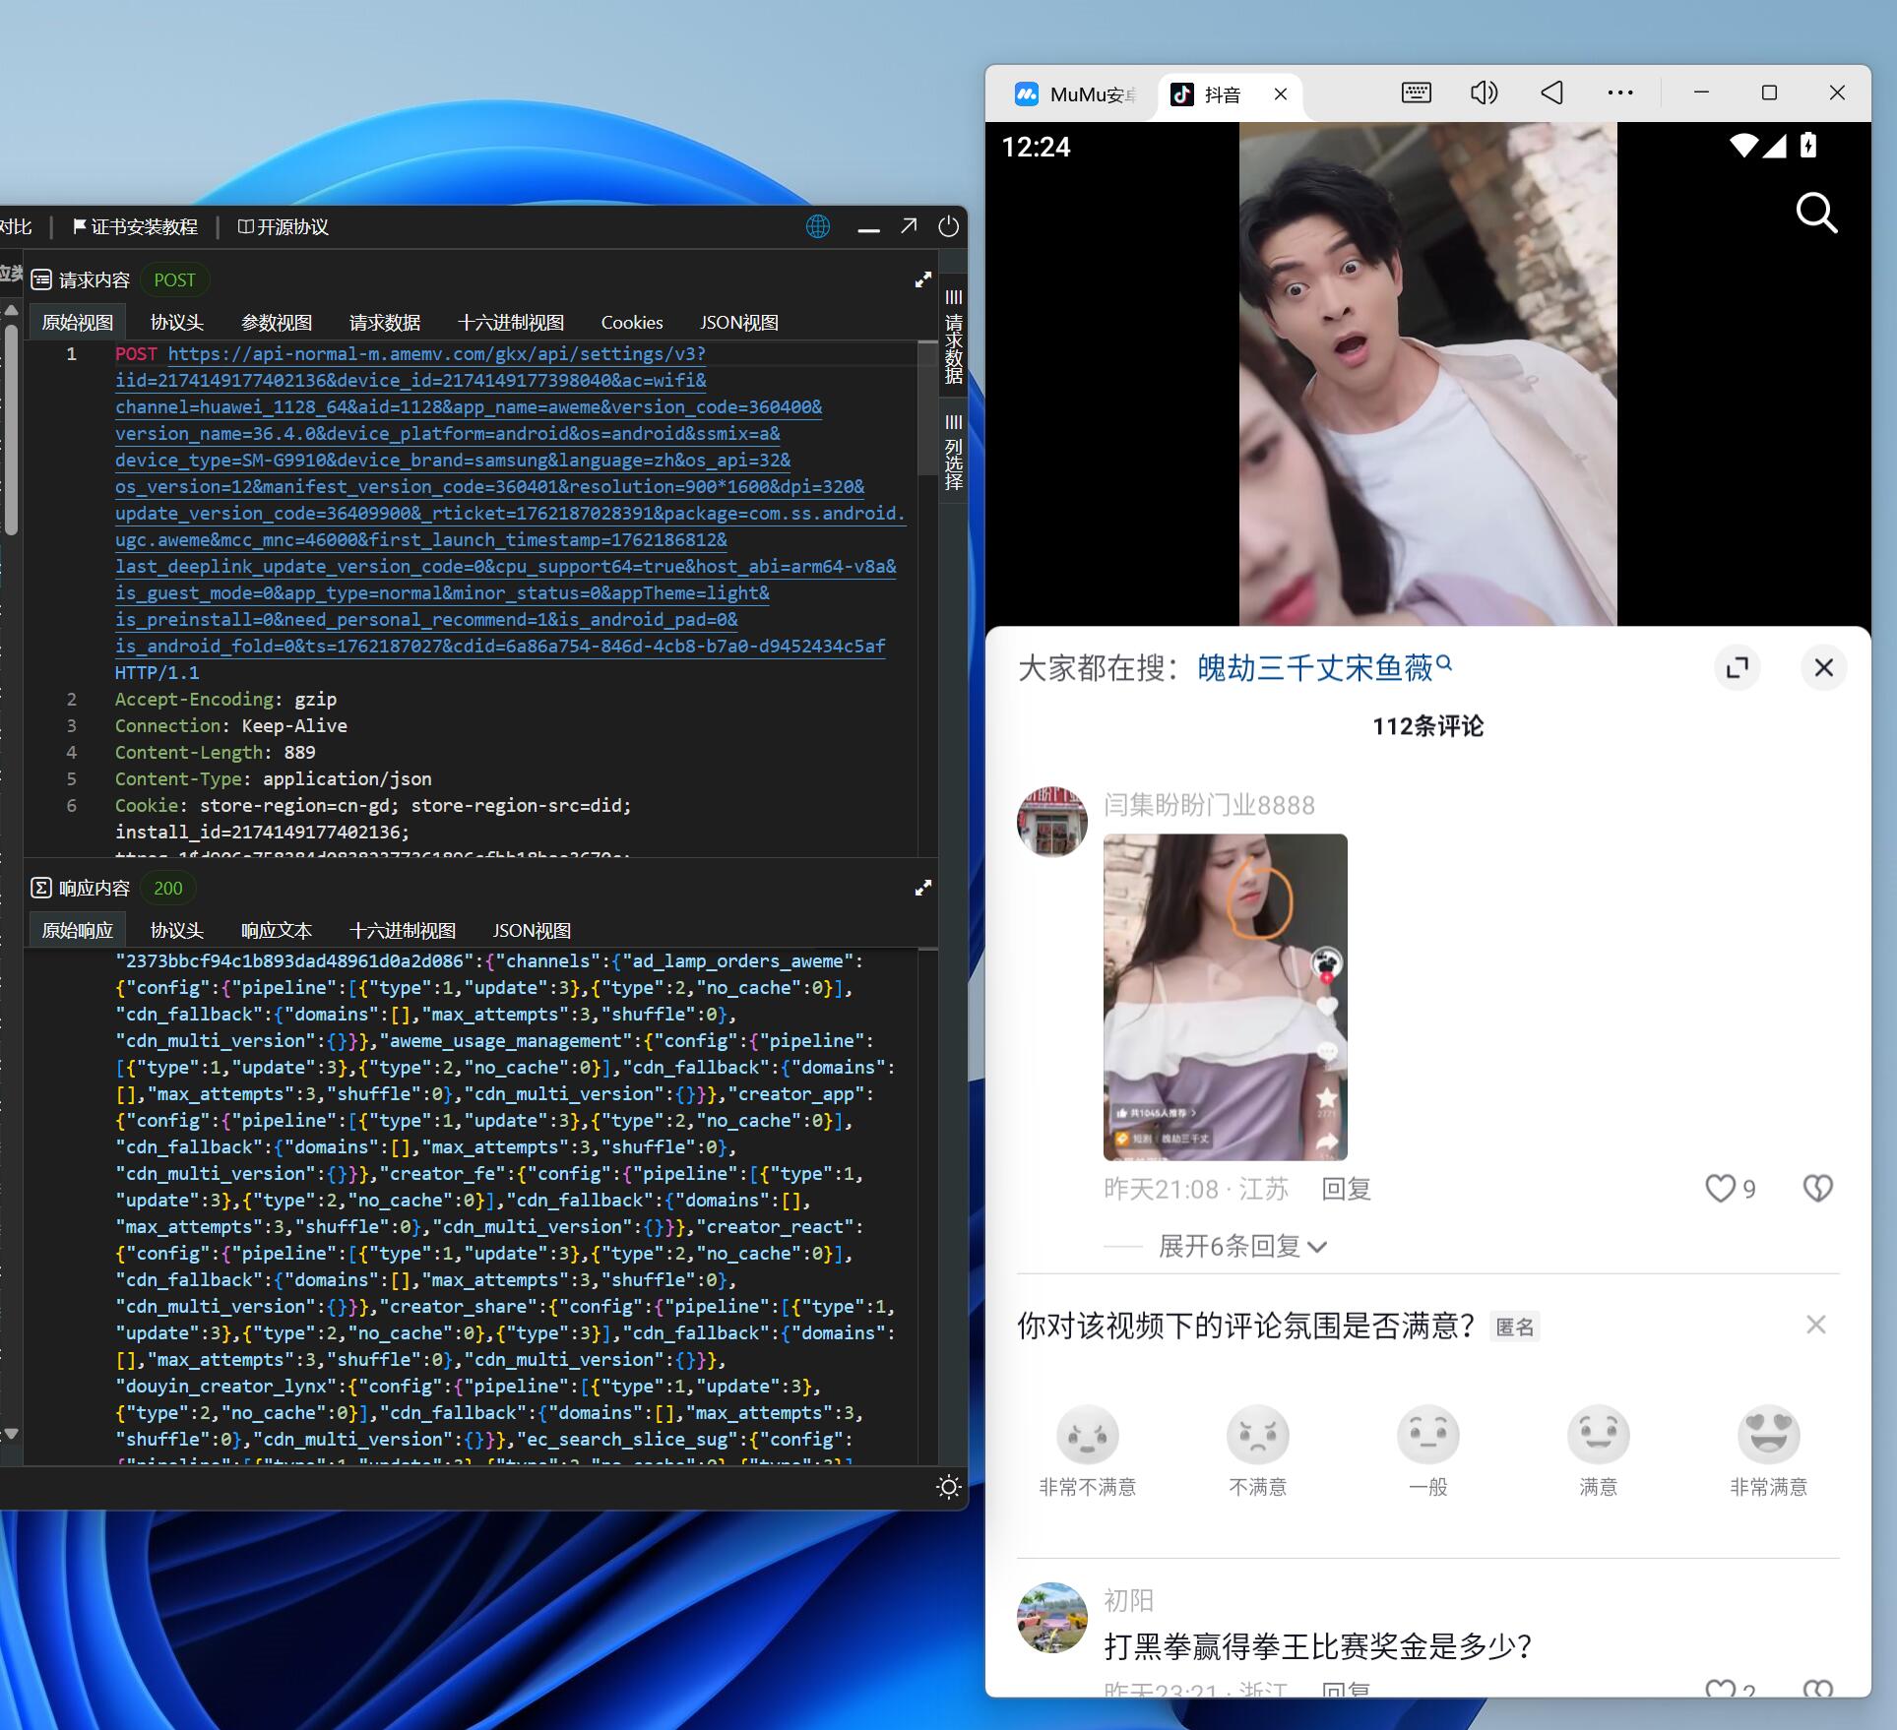Click the search magnifier in Douyin

pos(1816,212)
